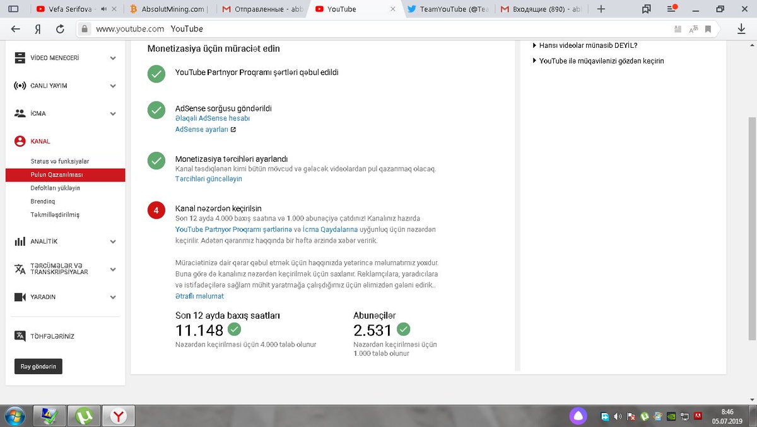The image size is (757, 427).
Task: Click the Töhfələriniz icon
Action: pos(20,336)
